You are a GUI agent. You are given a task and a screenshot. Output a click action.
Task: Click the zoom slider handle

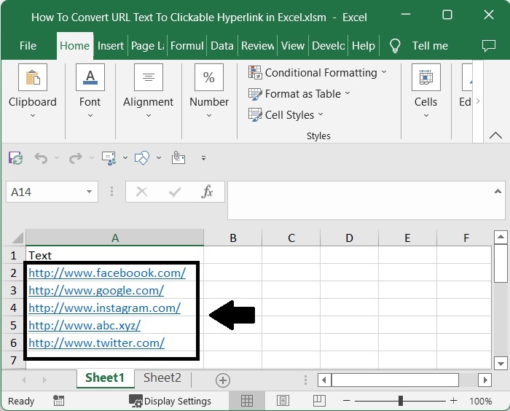click(x=401, y=401)
